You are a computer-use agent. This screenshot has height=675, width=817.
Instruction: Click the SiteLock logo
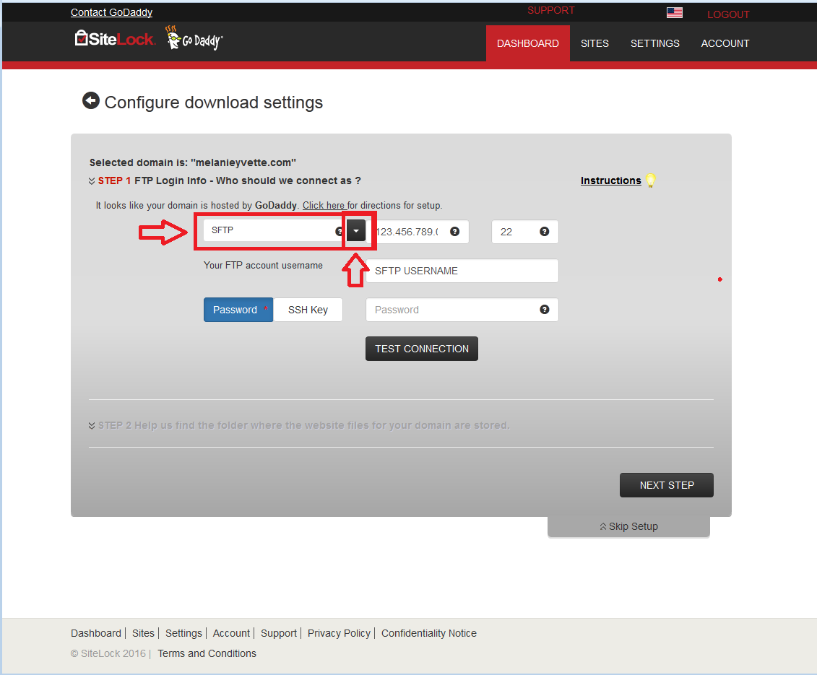click(115, 38)
